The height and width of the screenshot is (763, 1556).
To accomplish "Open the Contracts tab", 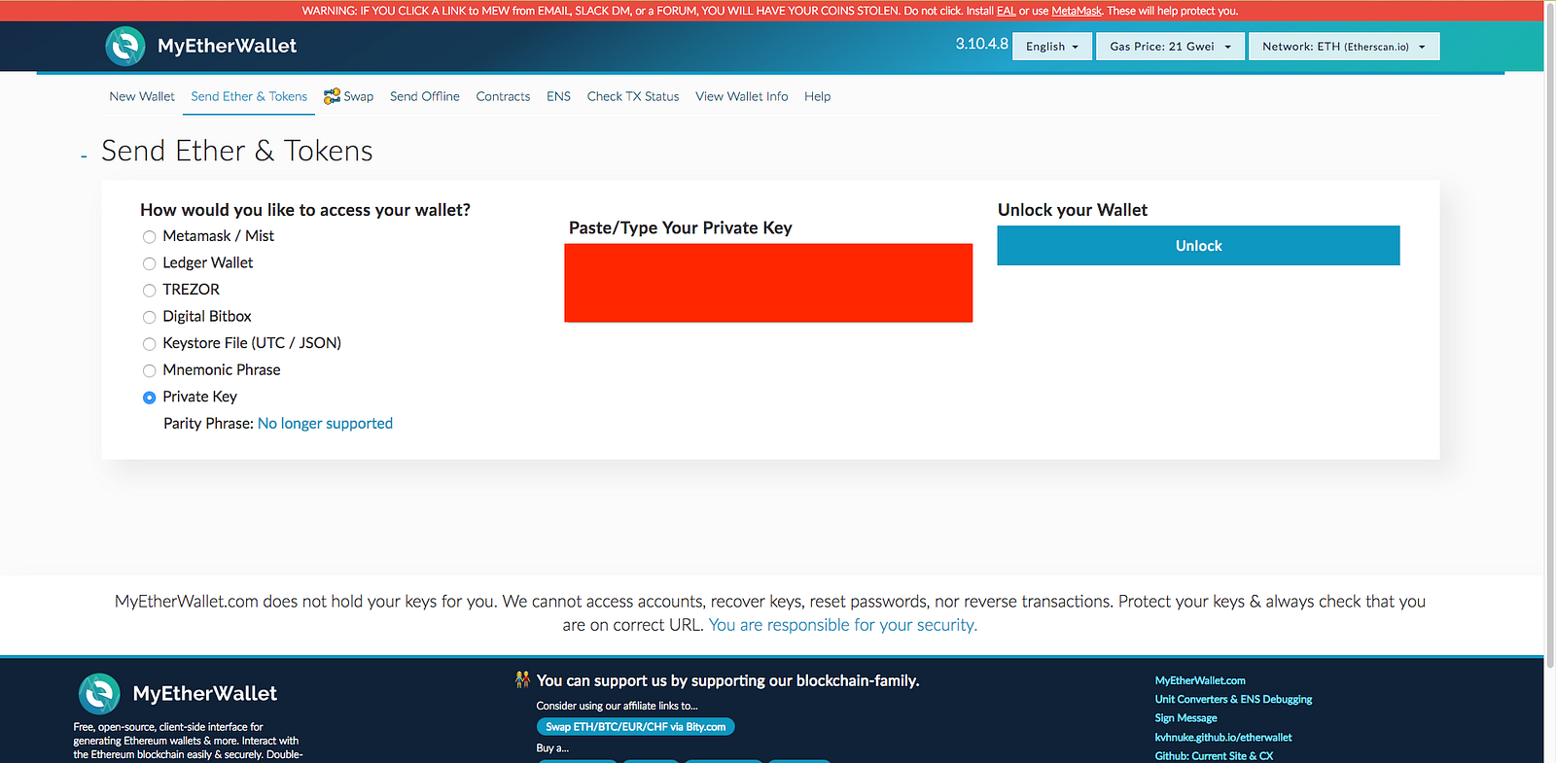I will point(503,96).
